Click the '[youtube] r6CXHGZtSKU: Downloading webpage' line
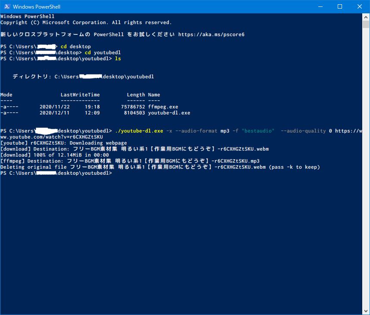 coord(64,143)
